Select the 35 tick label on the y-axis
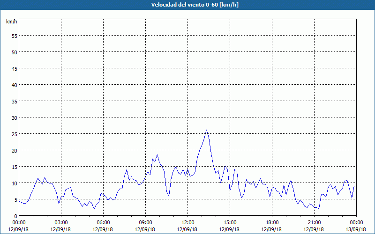 coord(15,101)
